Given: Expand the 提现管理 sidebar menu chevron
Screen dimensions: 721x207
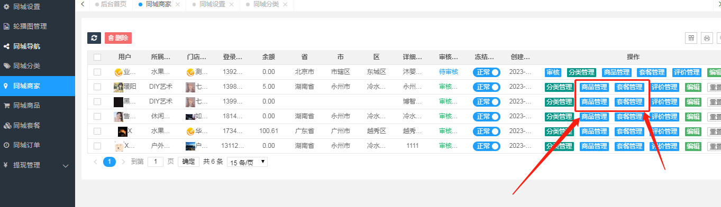Looking at the screenshot, I should (66, 166).
